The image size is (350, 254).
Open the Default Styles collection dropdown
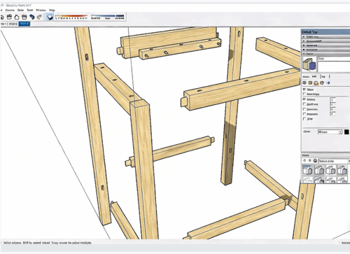click(334, 161)
